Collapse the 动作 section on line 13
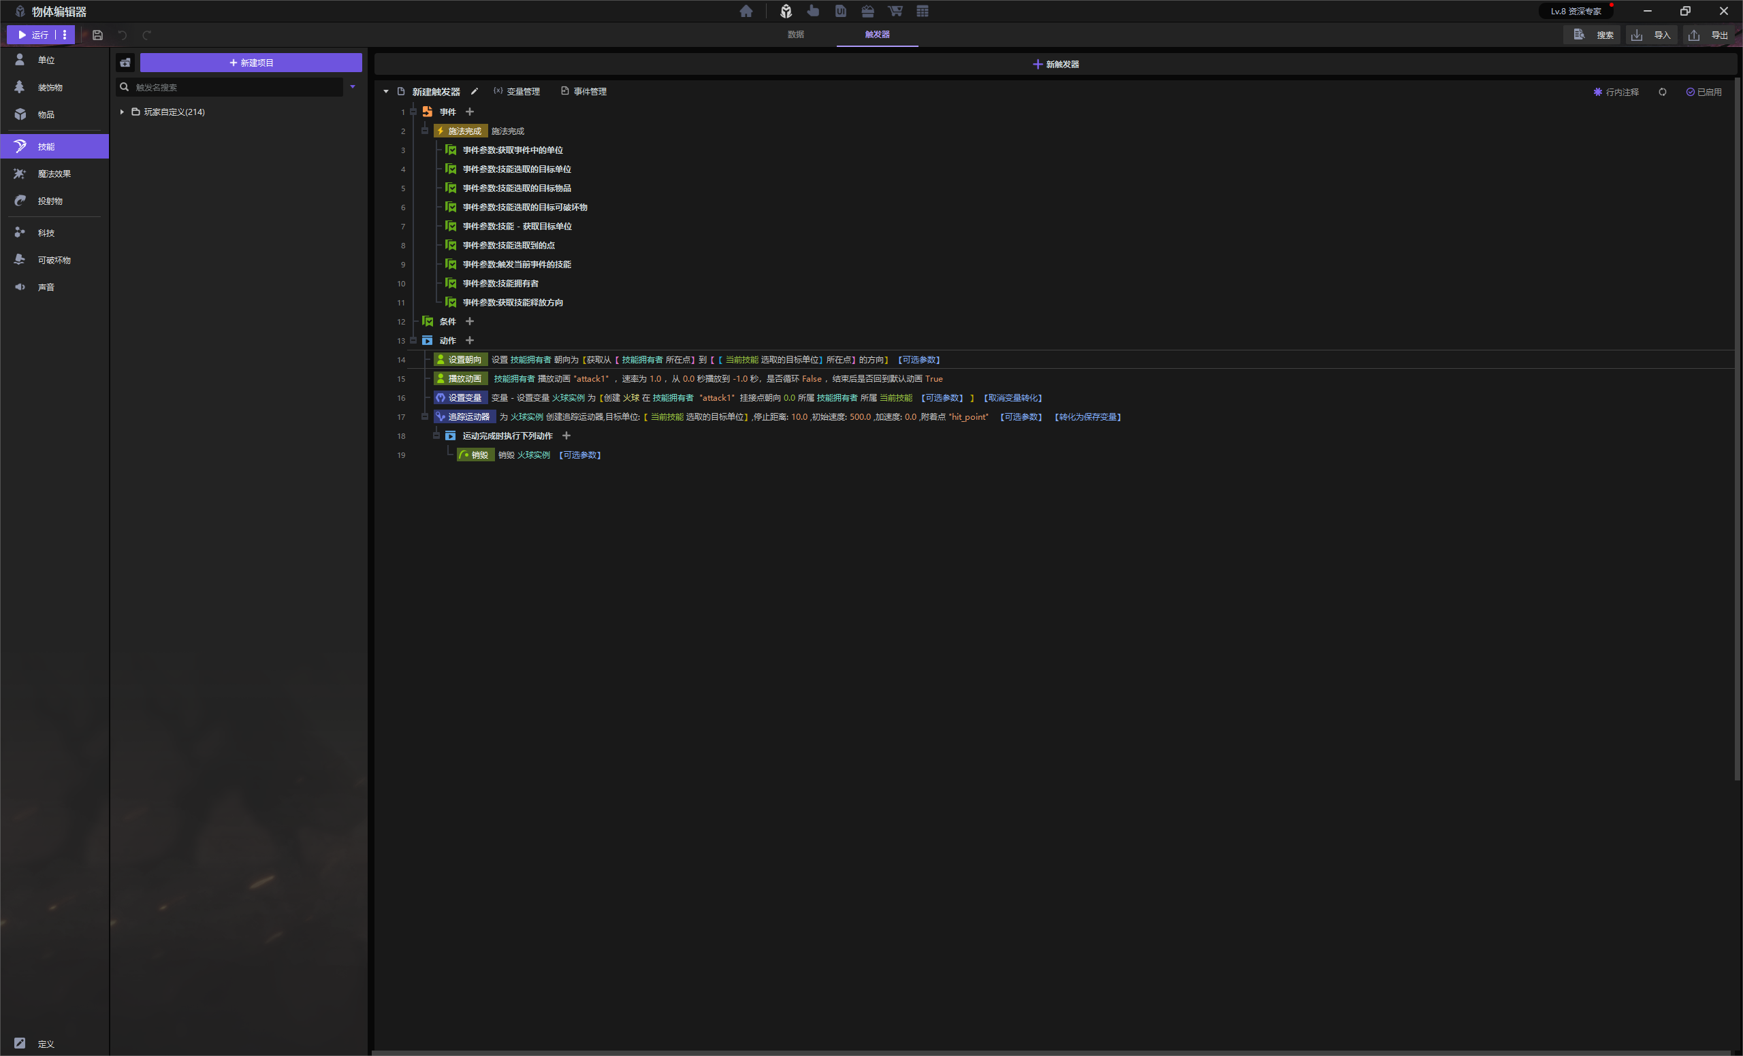This screenshot has height=1056, width=1743. pyautogui.click(x=413, y=341)
